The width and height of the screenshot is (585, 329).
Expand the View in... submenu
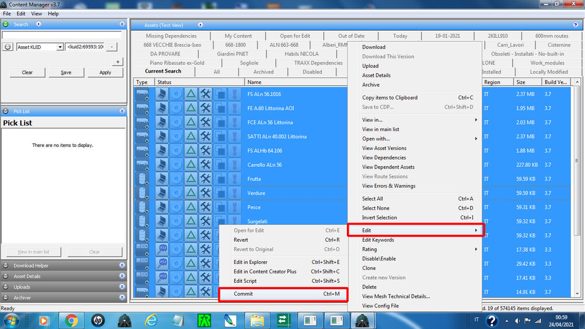[415, 120]
